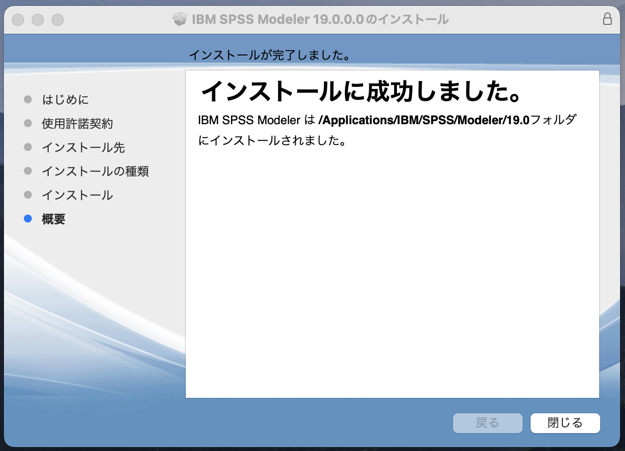
Task: Select the インストール step in sidebar
Action: tap(78, 195)
